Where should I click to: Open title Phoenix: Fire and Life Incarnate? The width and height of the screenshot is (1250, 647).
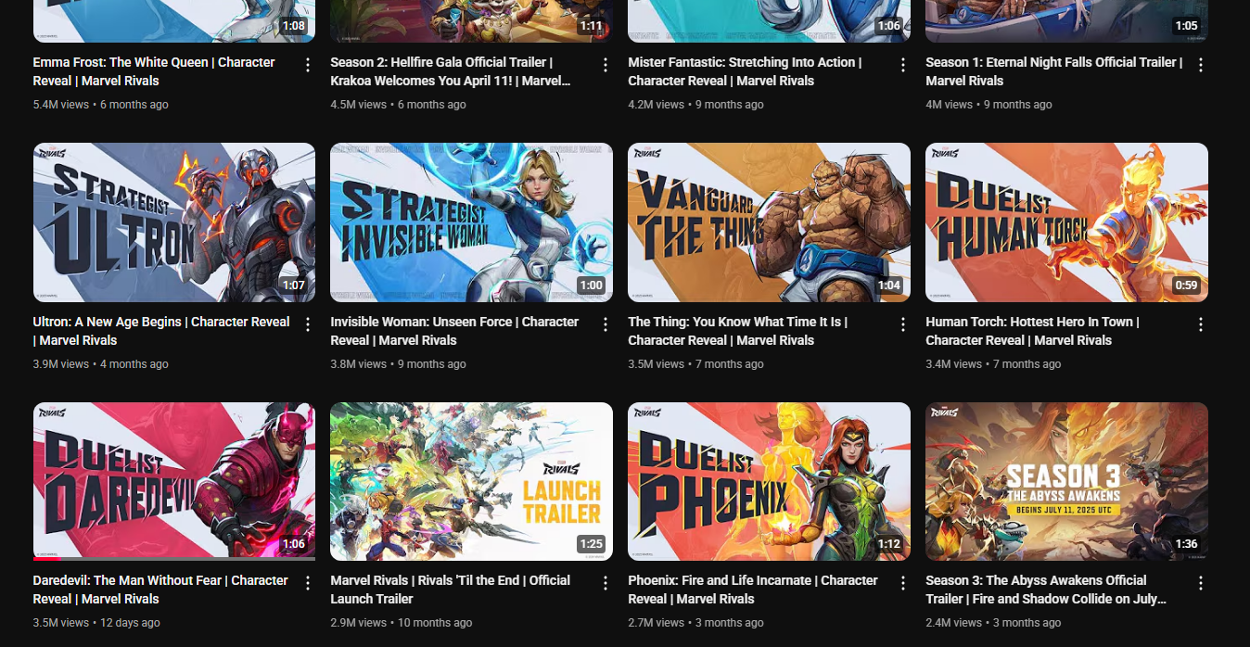pos(753,590)
